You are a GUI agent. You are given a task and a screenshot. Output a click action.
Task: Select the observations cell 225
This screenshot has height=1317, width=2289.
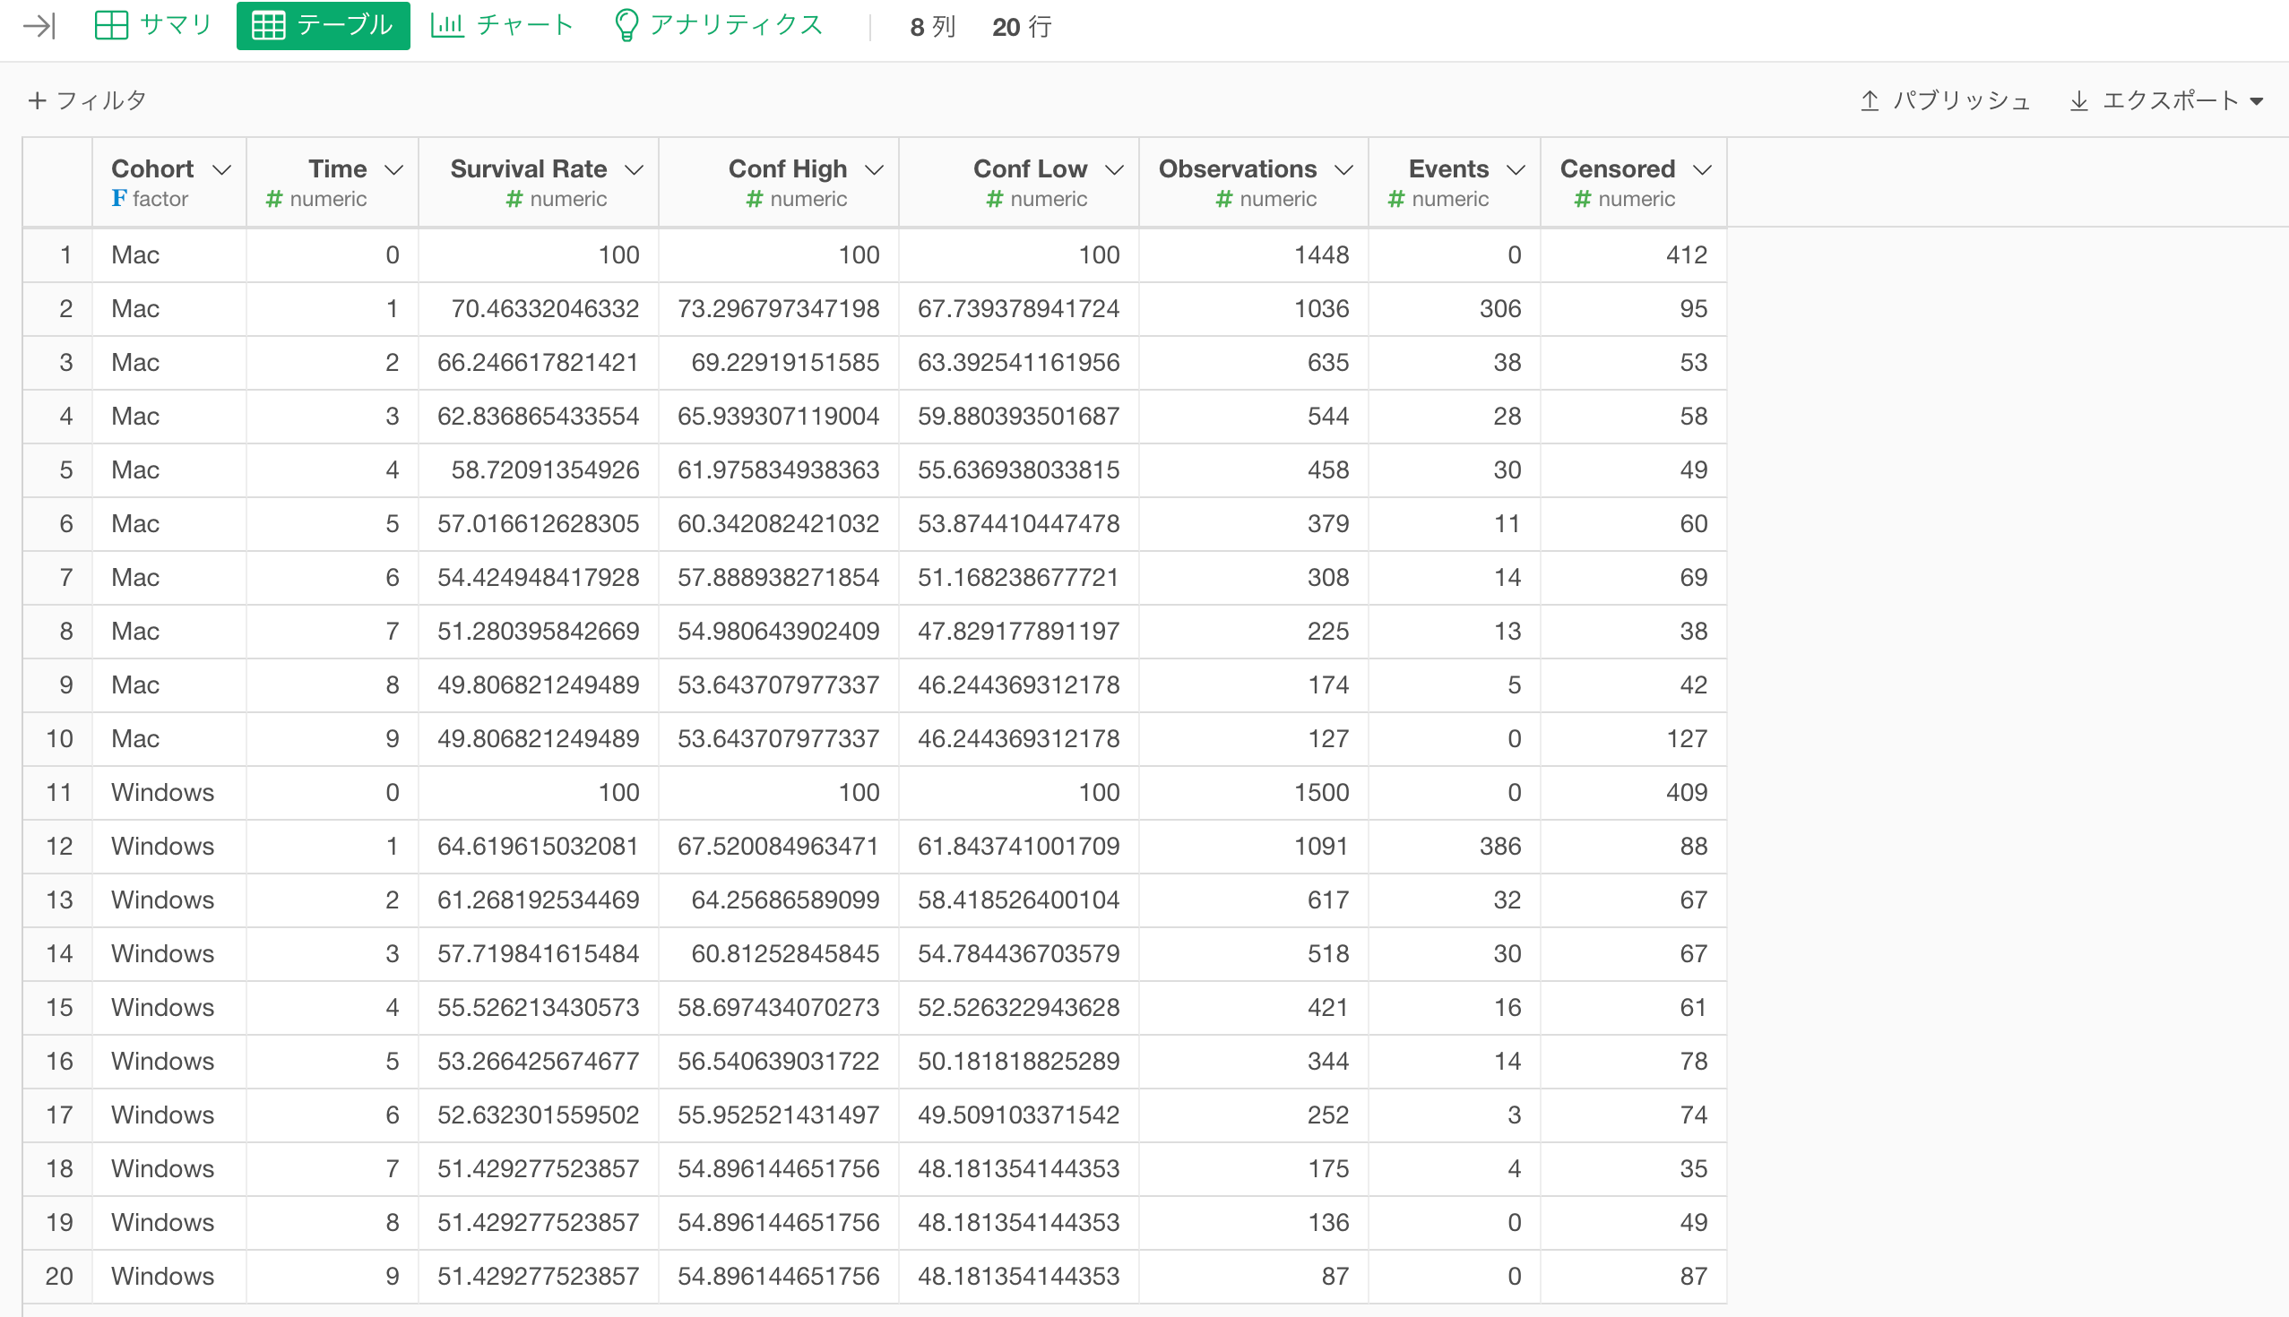[1253, 632]
